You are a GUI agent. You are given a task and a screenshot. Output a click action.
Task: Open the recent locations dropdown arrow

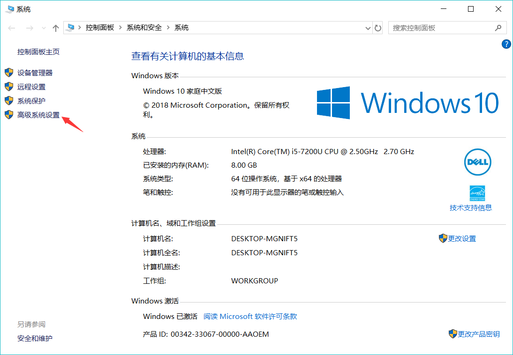point(44,28)
